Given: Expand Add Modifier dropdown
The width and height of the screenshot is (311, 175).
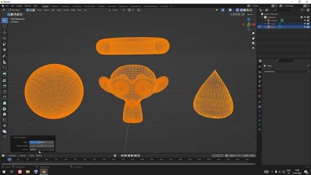Looking at the screenshot, I should tap(286, 71).
